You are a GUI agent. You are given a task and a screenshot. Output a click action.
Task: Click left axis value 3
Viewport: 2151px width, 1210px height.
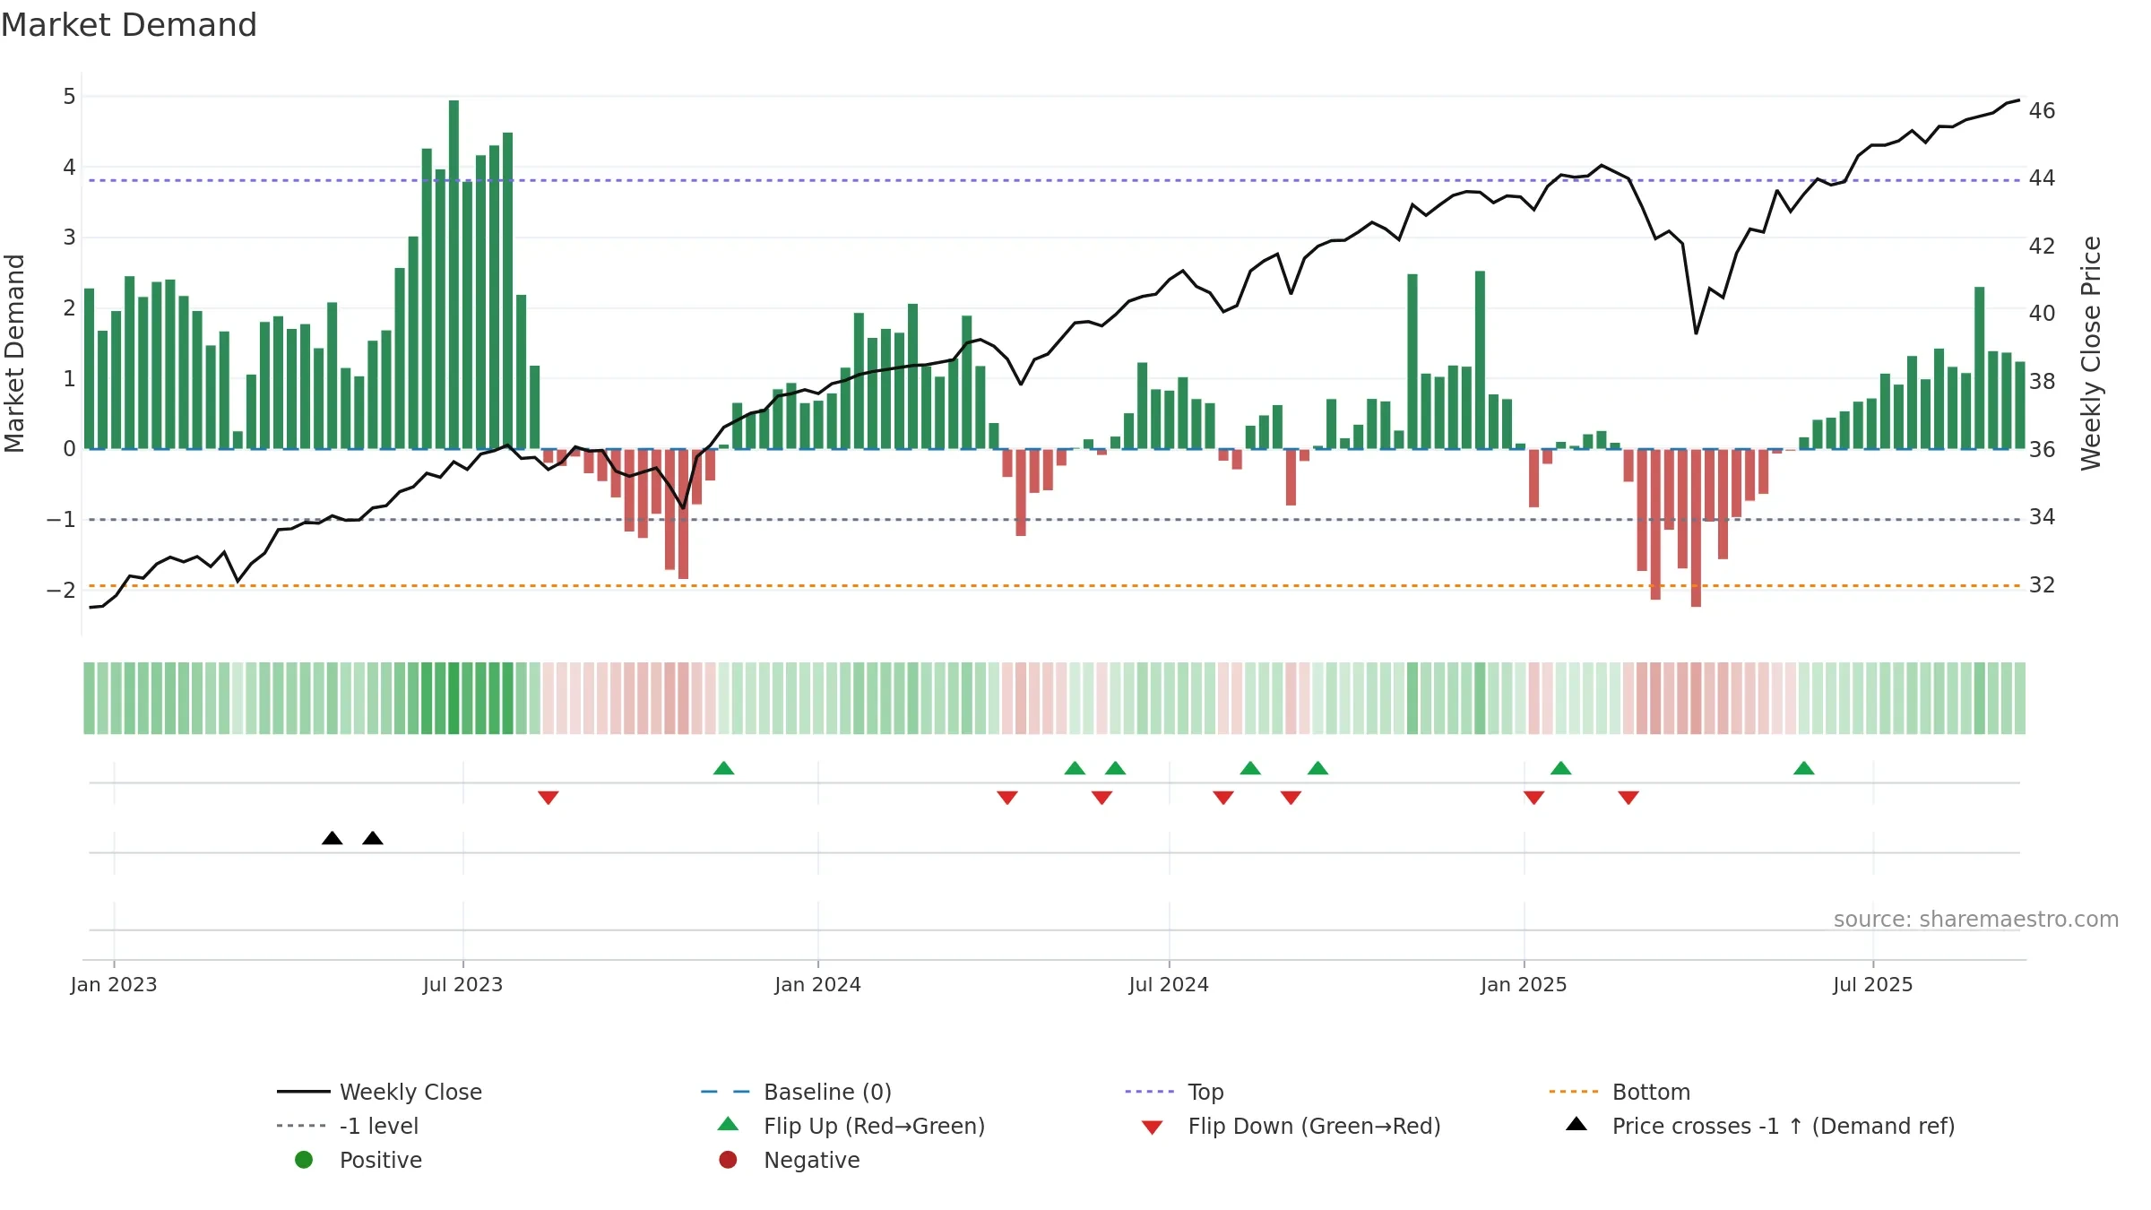point(69,237)
